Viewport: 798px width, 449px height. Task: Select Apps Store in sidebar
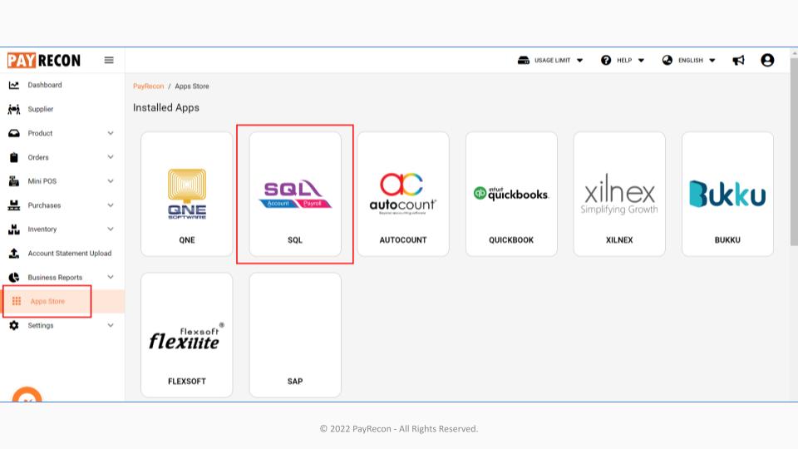pos(62,301)
